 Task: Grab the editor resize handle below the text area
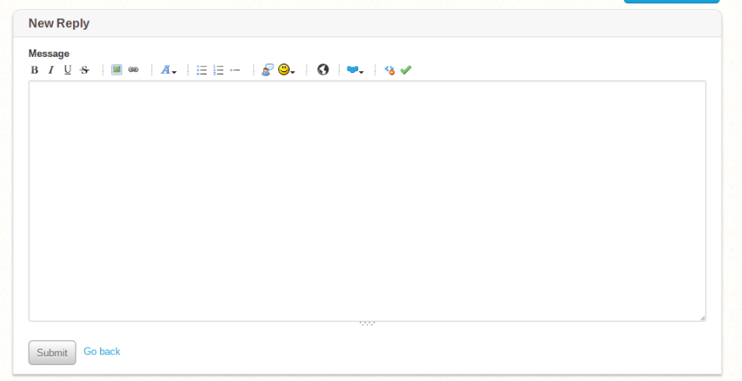[367, 323]
